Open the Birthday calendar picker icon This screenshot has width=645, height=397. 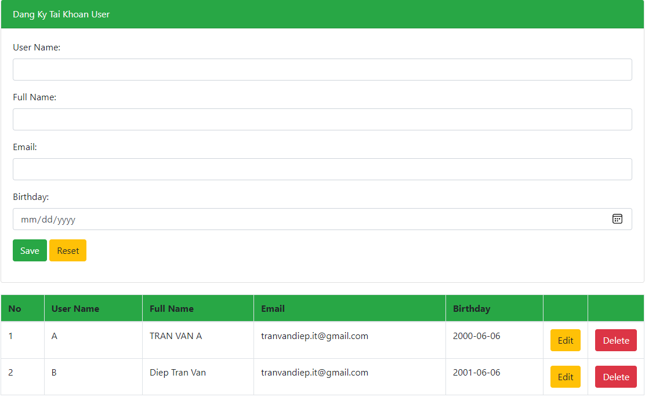click(x=617, y=219)
